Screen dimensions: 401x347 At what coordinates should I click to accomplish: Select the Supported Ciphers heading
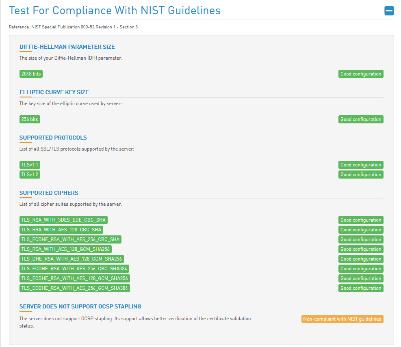tap(49, 193)
